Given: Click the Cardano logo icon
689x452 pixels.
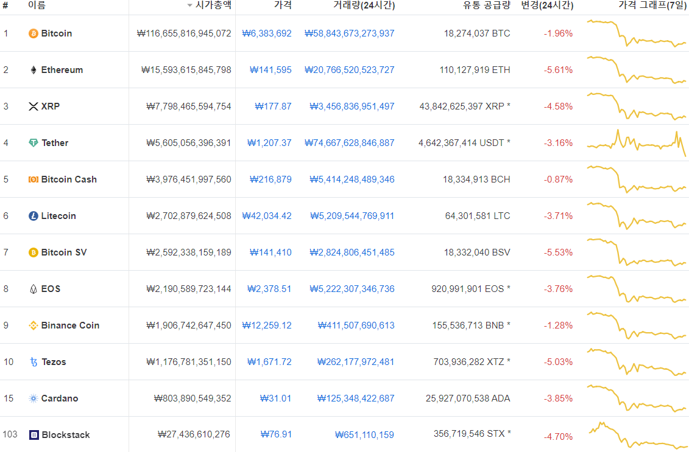Looking at the screenshot, I should [34, 398].
